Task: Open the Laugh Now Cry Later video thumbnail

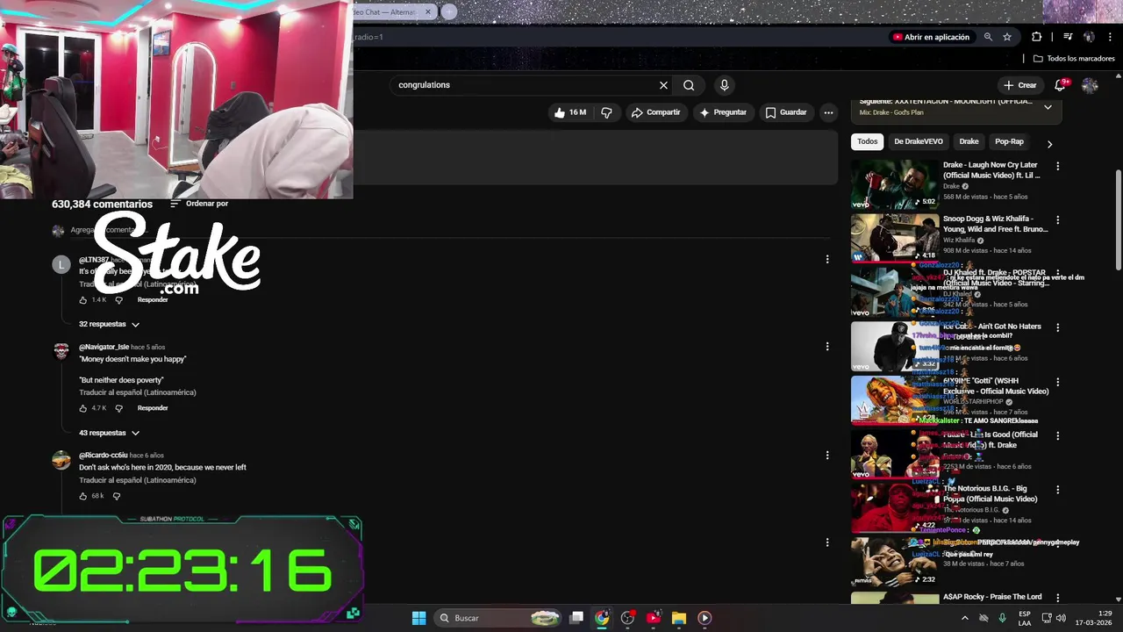Action: point(894,183)
